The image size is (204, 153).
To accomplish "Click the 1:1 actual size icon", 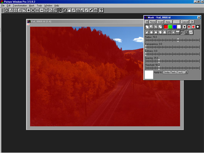I will (x=37, y=10).
